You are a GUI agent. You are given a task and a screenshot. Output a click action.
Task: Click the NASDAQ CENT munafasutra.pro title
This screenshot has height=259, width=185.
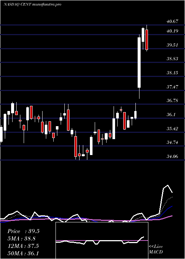point(33,4)
